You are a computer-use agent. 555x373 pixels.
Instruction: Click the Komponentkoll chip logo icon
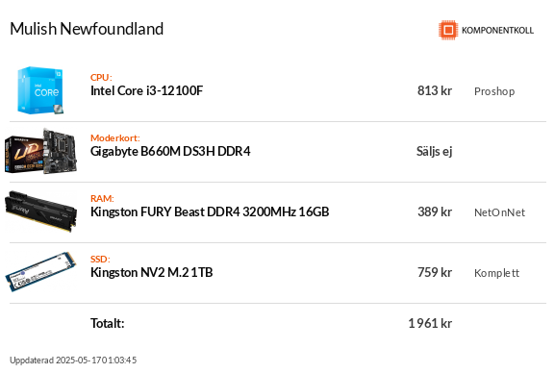coord(448,30)
